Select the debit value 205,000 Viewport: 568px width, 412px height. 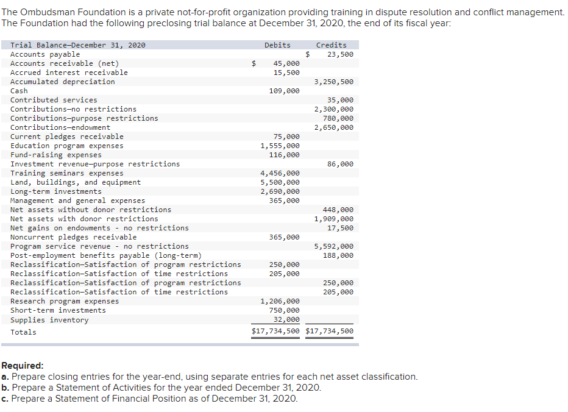click(x=285, y=274)
